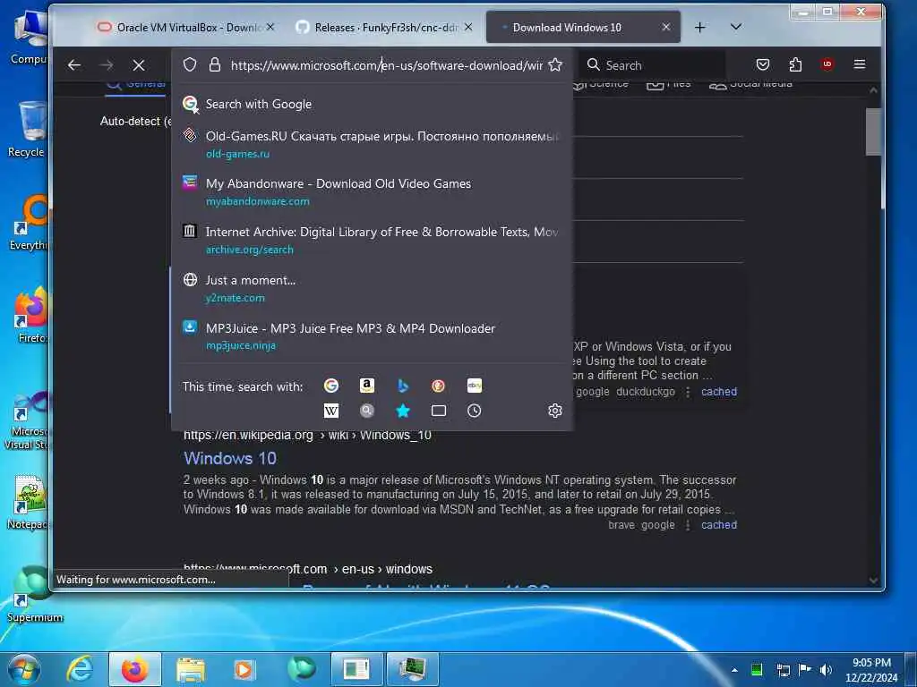The image size is (917, 687).
Task: Search this time with DuckDuckGo icon
Action: (438, 386)
